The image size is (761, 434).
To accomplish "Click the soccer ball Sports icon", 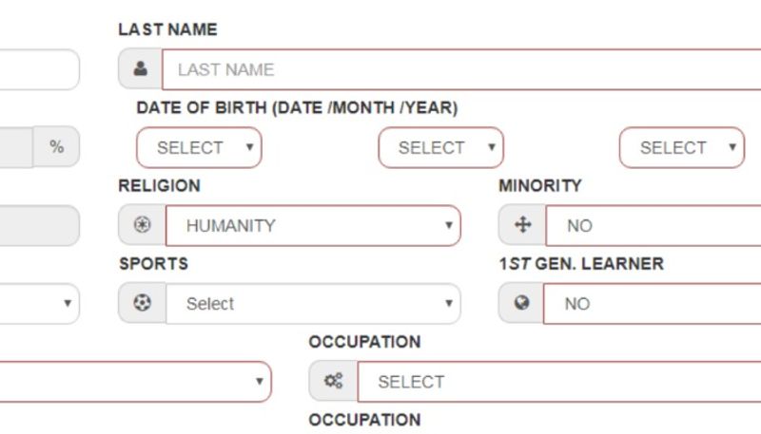I will [x=142, y=304].
